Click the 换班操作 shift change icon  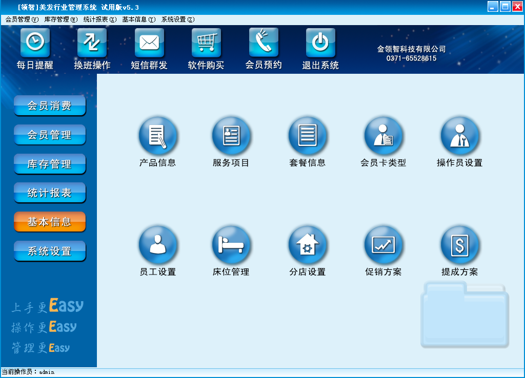coord(92,43)
